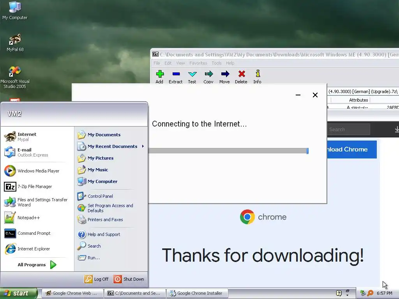Open Help and Support
399x299 pixels.
111,234
